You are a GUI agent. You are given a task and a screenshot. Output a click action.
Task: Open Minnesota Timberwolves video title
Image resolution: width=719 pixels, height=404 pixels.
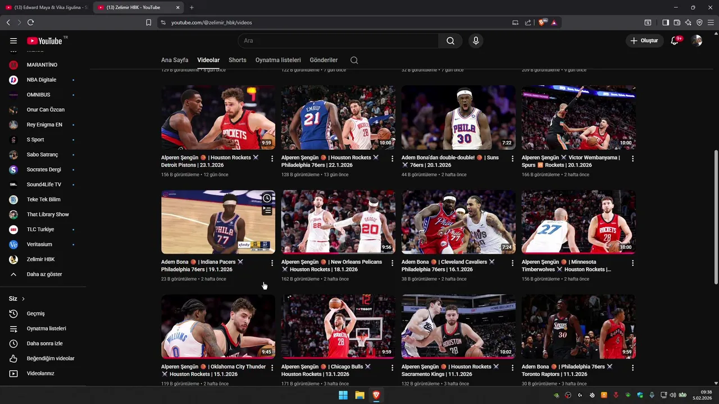click(x=566, y=265)
